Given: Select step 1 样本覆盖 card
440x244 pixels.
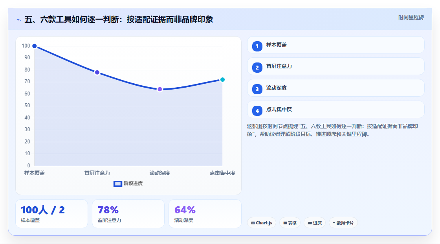Looking at the screenshot, I should (335, 45).
